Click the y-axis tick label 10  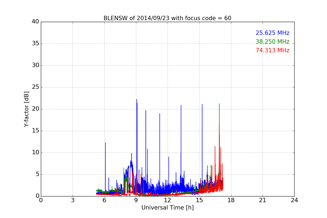click(x=35, y=153)
